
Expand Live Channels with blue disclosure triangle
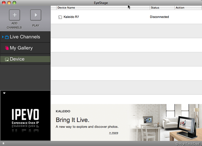(3, 37)
